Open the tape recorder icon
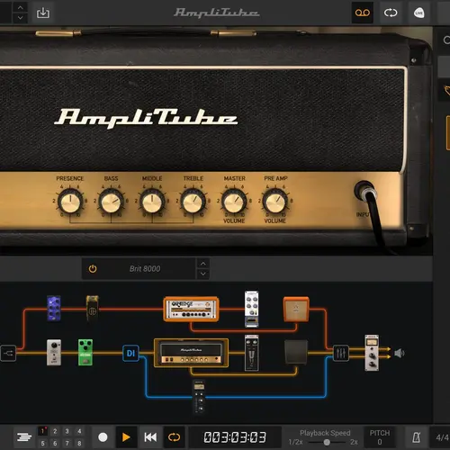The height and width of the screenshot is (450, 450). (363, 13)
